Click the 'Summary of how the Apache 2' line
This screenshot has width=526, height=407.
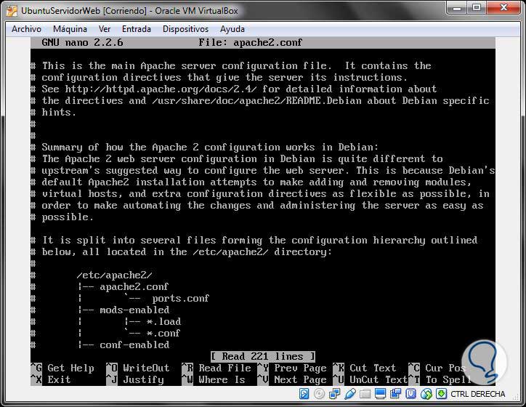204,148
